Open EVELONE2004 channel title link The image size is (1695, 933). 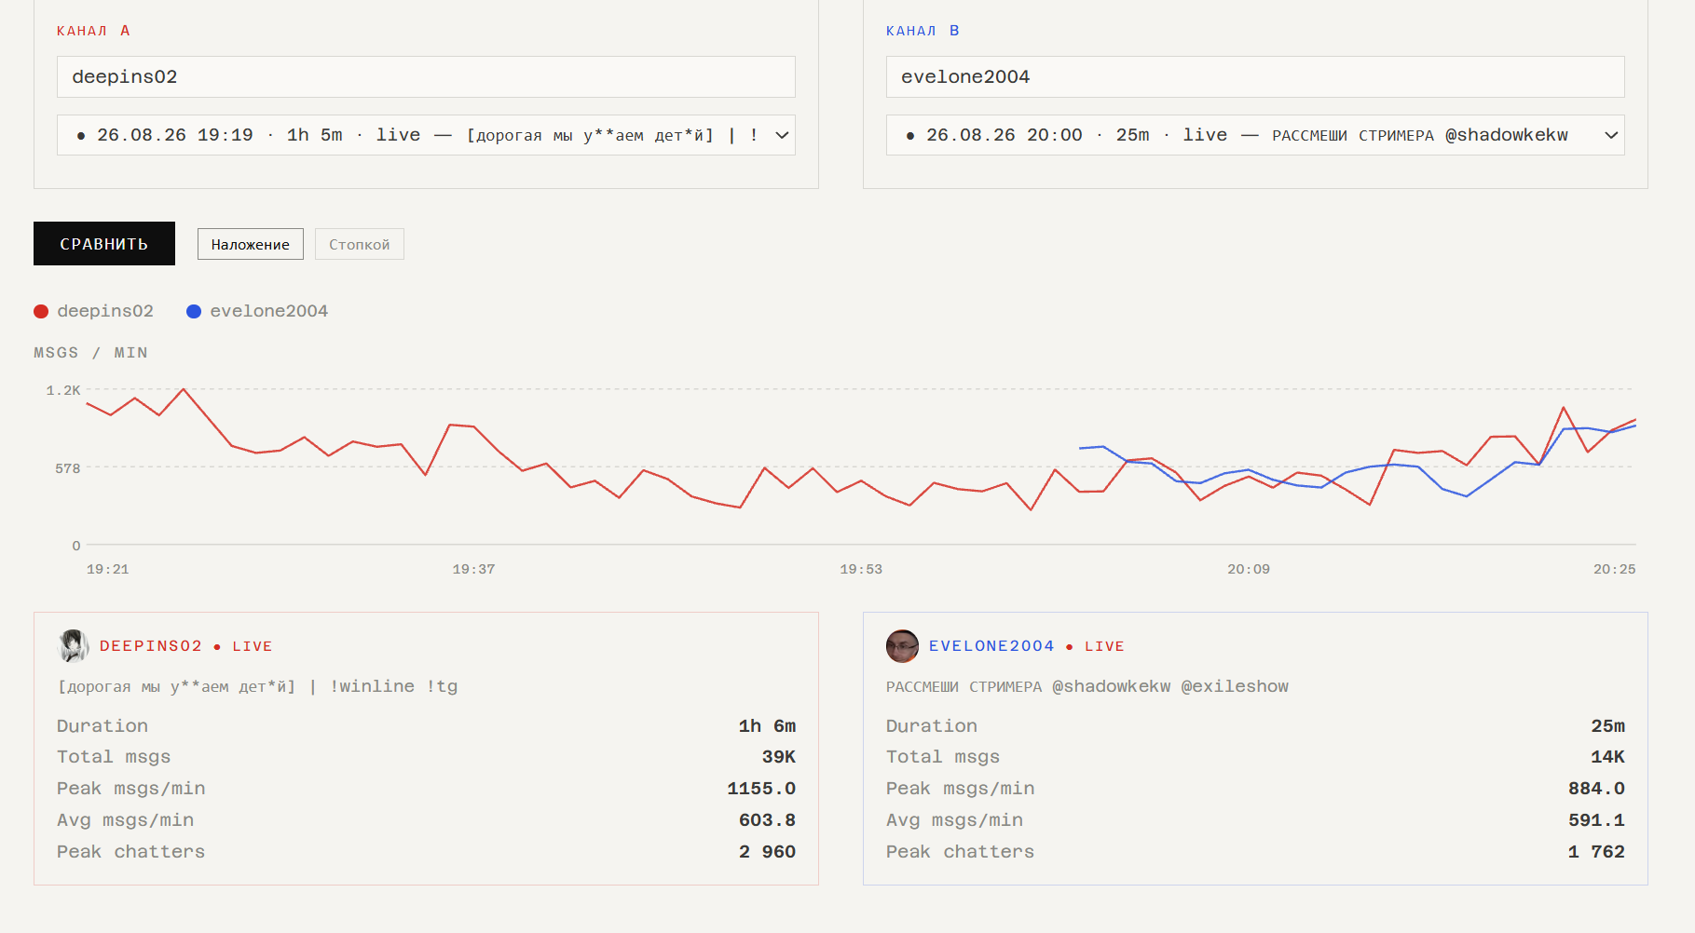point(991,646)
